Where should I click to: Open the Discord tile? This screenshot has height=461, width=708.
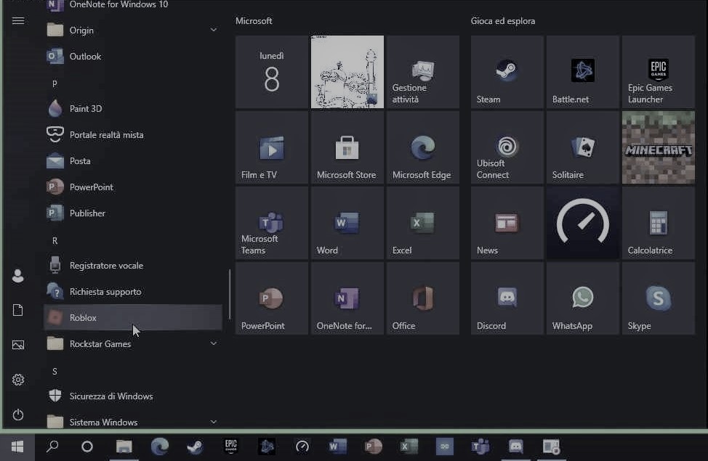point(507,298)
